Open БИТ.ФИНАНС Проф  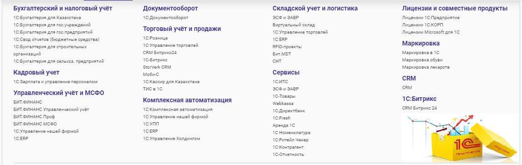click(34, 117)
